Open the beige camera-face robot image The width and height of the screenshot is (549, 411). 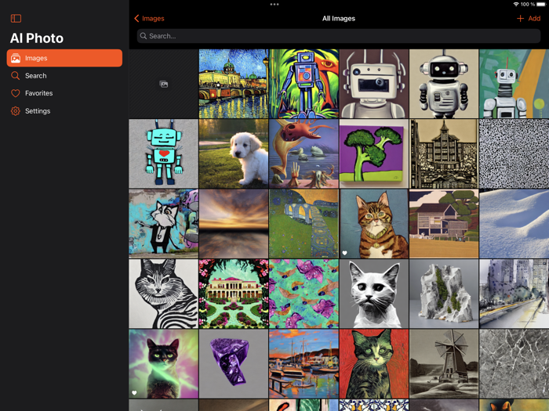[374, 84]
